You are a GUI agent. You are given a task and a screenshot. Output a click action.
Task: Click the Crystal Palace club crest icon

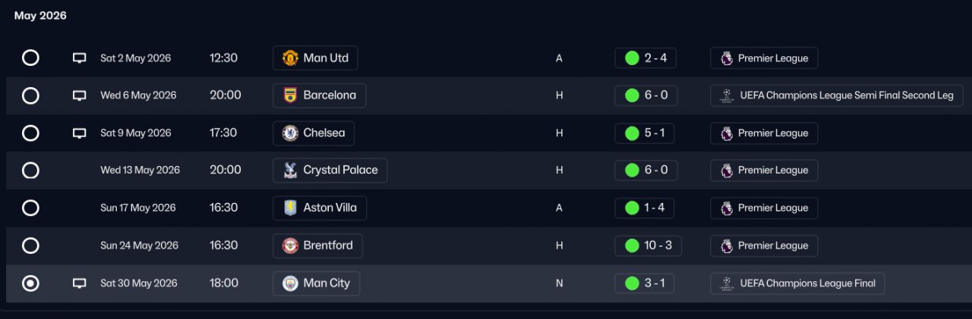289,170
